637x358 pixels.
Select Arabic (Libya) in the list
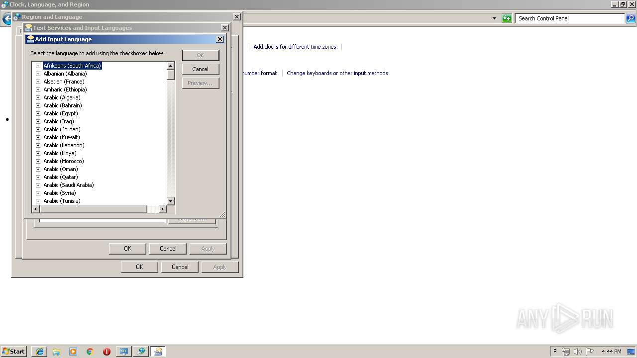(60, 153)
